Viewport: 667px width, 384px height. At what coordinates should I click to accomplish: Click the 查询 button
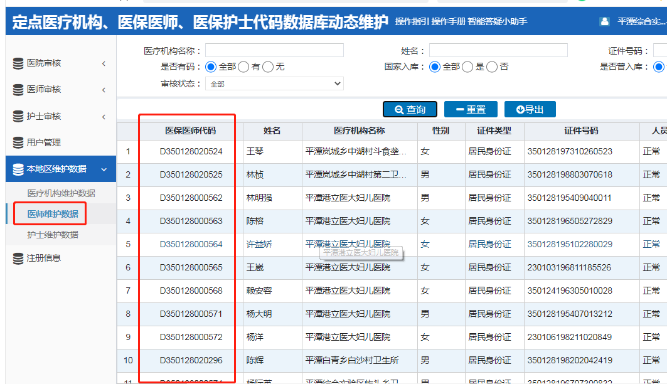point(410,109)
